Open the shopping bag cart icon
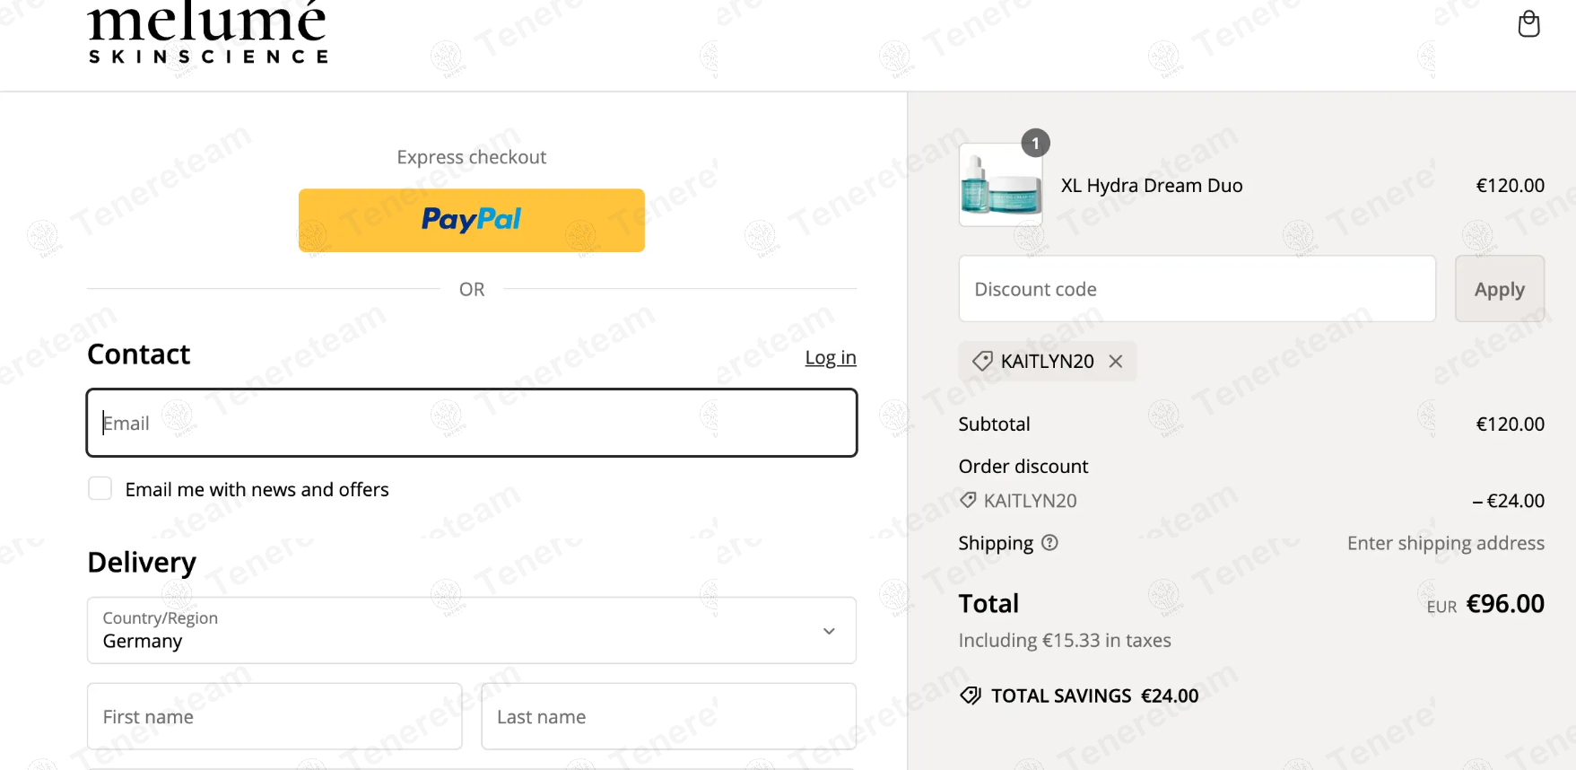The image size is (1576, 770). (1528, 24)
